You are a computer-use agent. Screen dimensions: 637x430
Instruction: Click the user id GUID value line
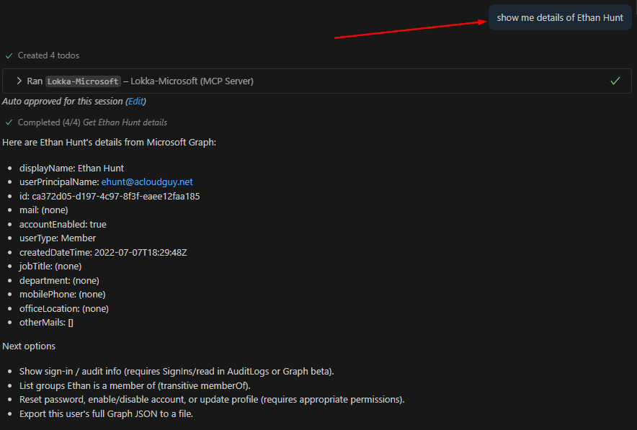110,196
